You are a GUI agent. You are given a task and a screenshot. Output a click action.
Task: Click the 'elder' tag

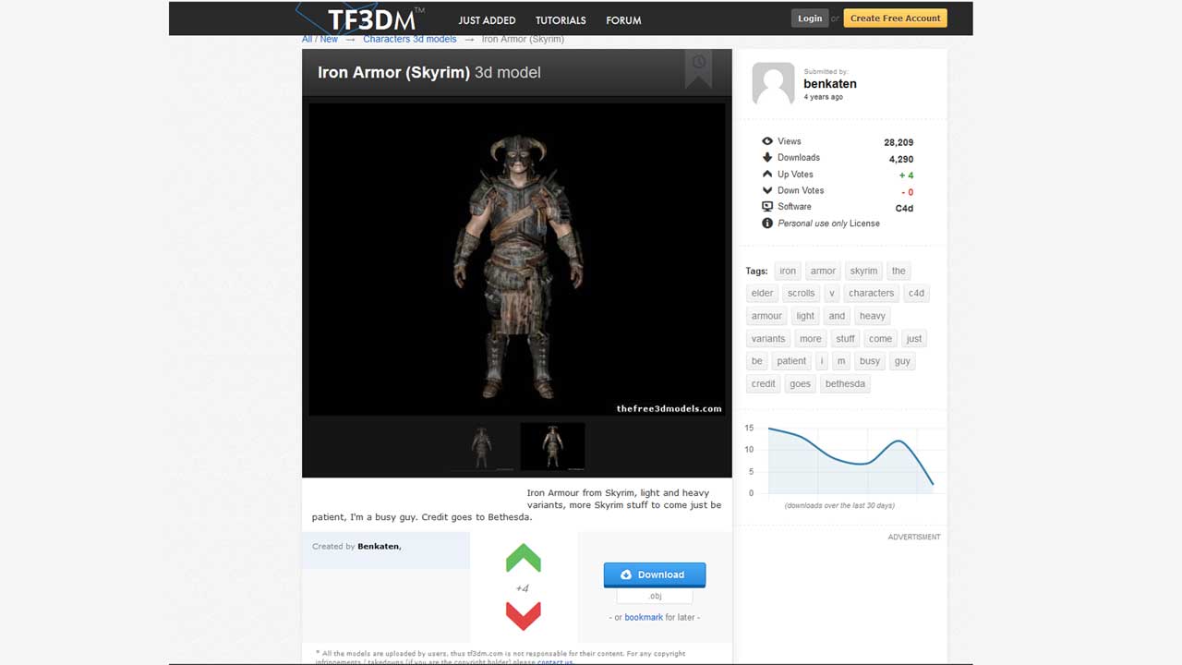[763, 293]
